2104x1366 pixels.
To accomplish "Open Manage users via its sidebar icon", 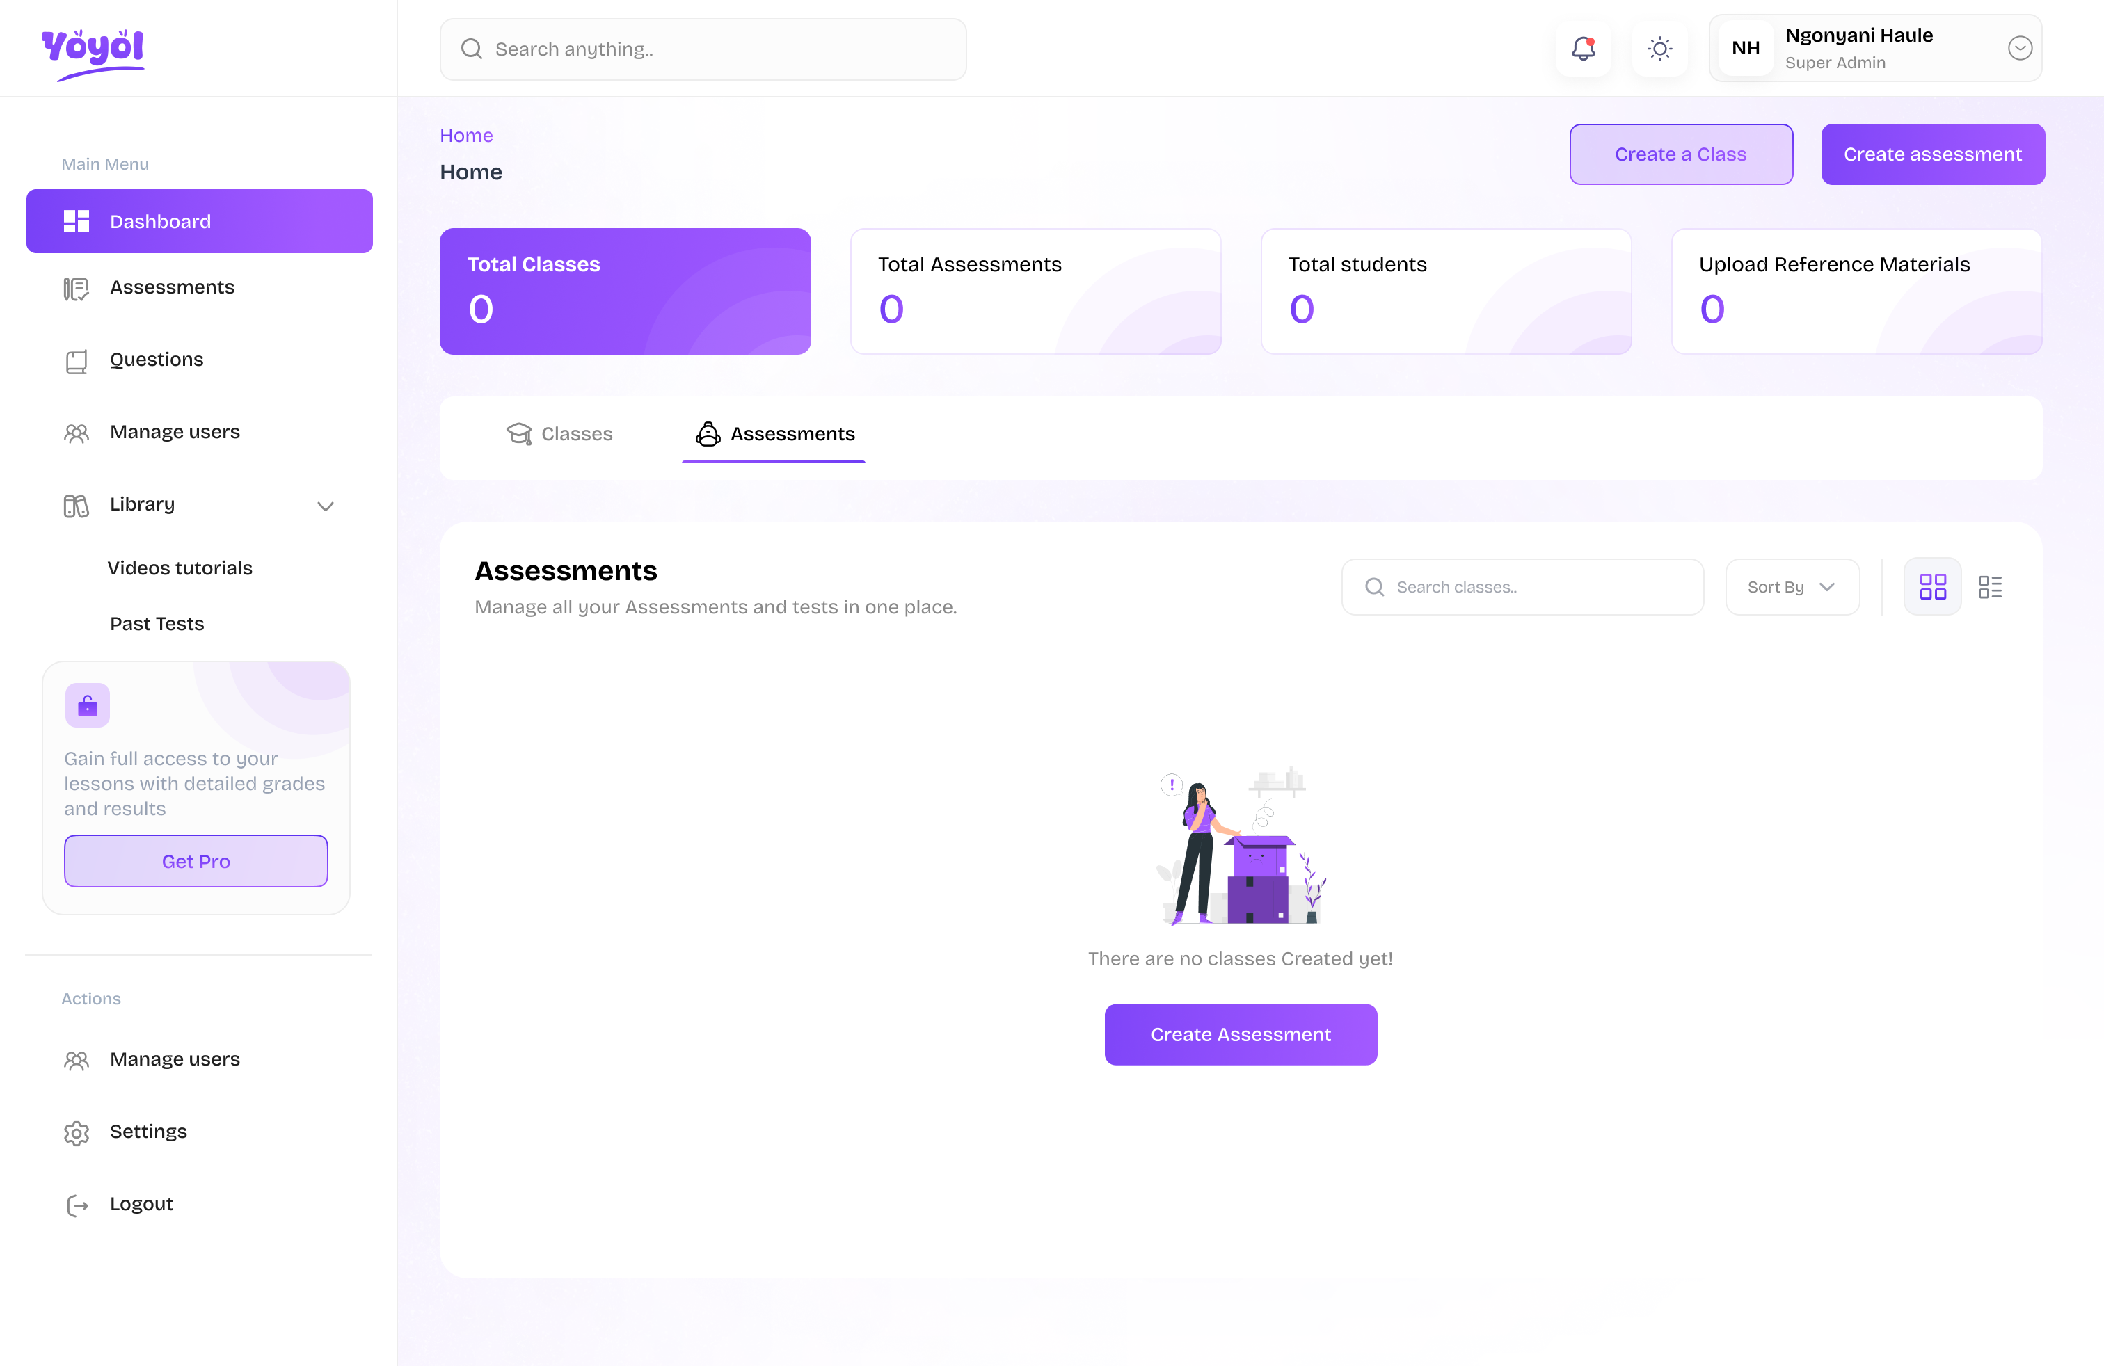I will click(x=76, y=432).
